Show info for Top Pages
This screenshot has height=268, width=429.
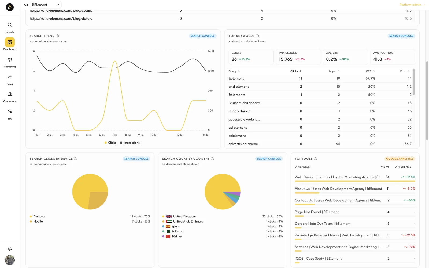[x=315, y=159]
